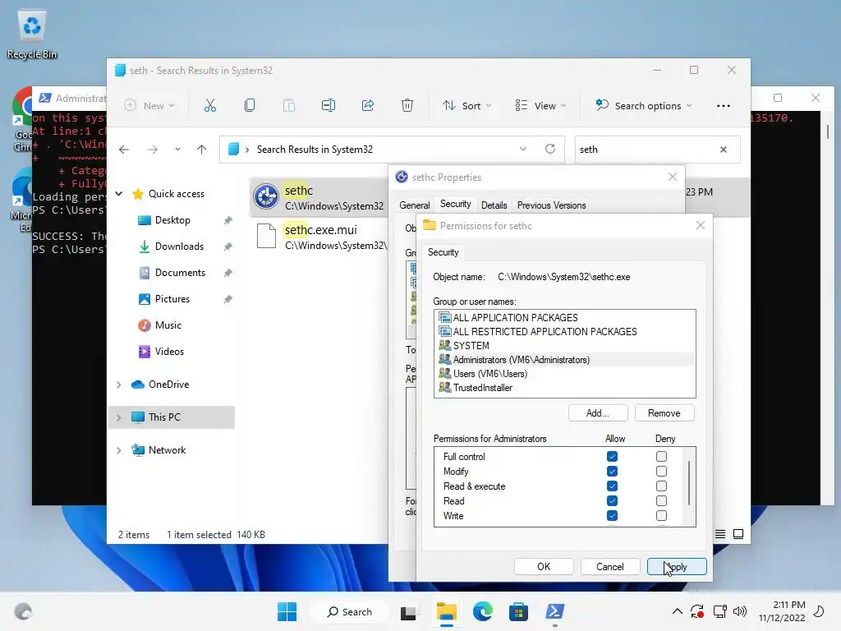Click the taskbar Search button
The image size is (841, 631).
(x=350, y=611)
